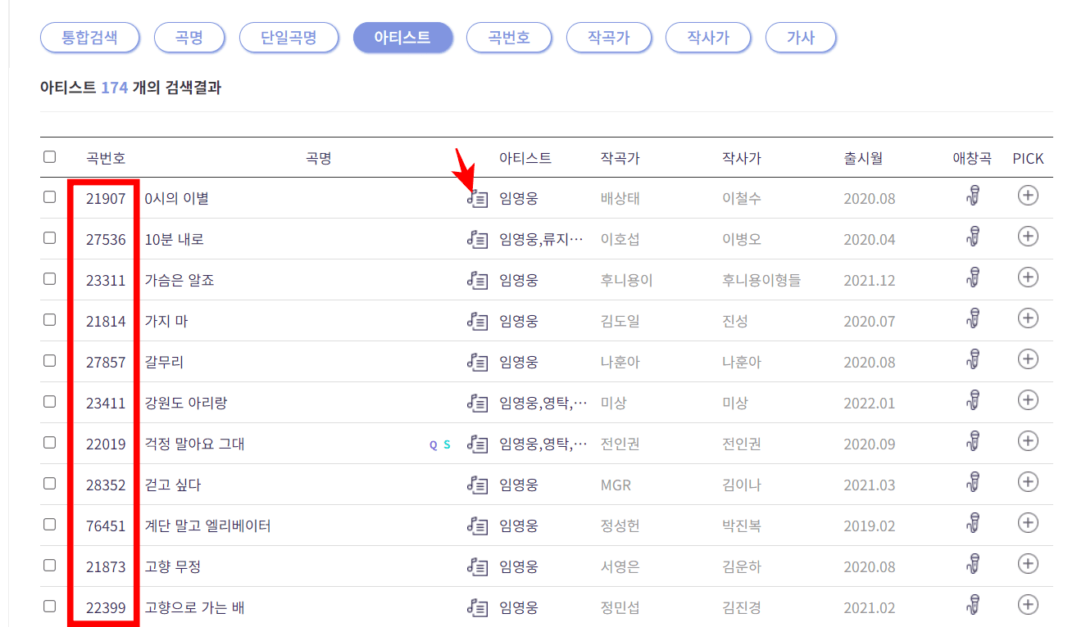This screenshot has width=1086, height=627.
Task: Select the 아티스트 tab
Action: coord(402,38)
